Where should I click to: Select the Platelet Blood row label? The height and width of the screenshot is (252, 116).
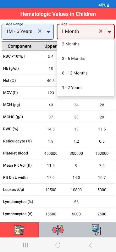click(16, 153)
